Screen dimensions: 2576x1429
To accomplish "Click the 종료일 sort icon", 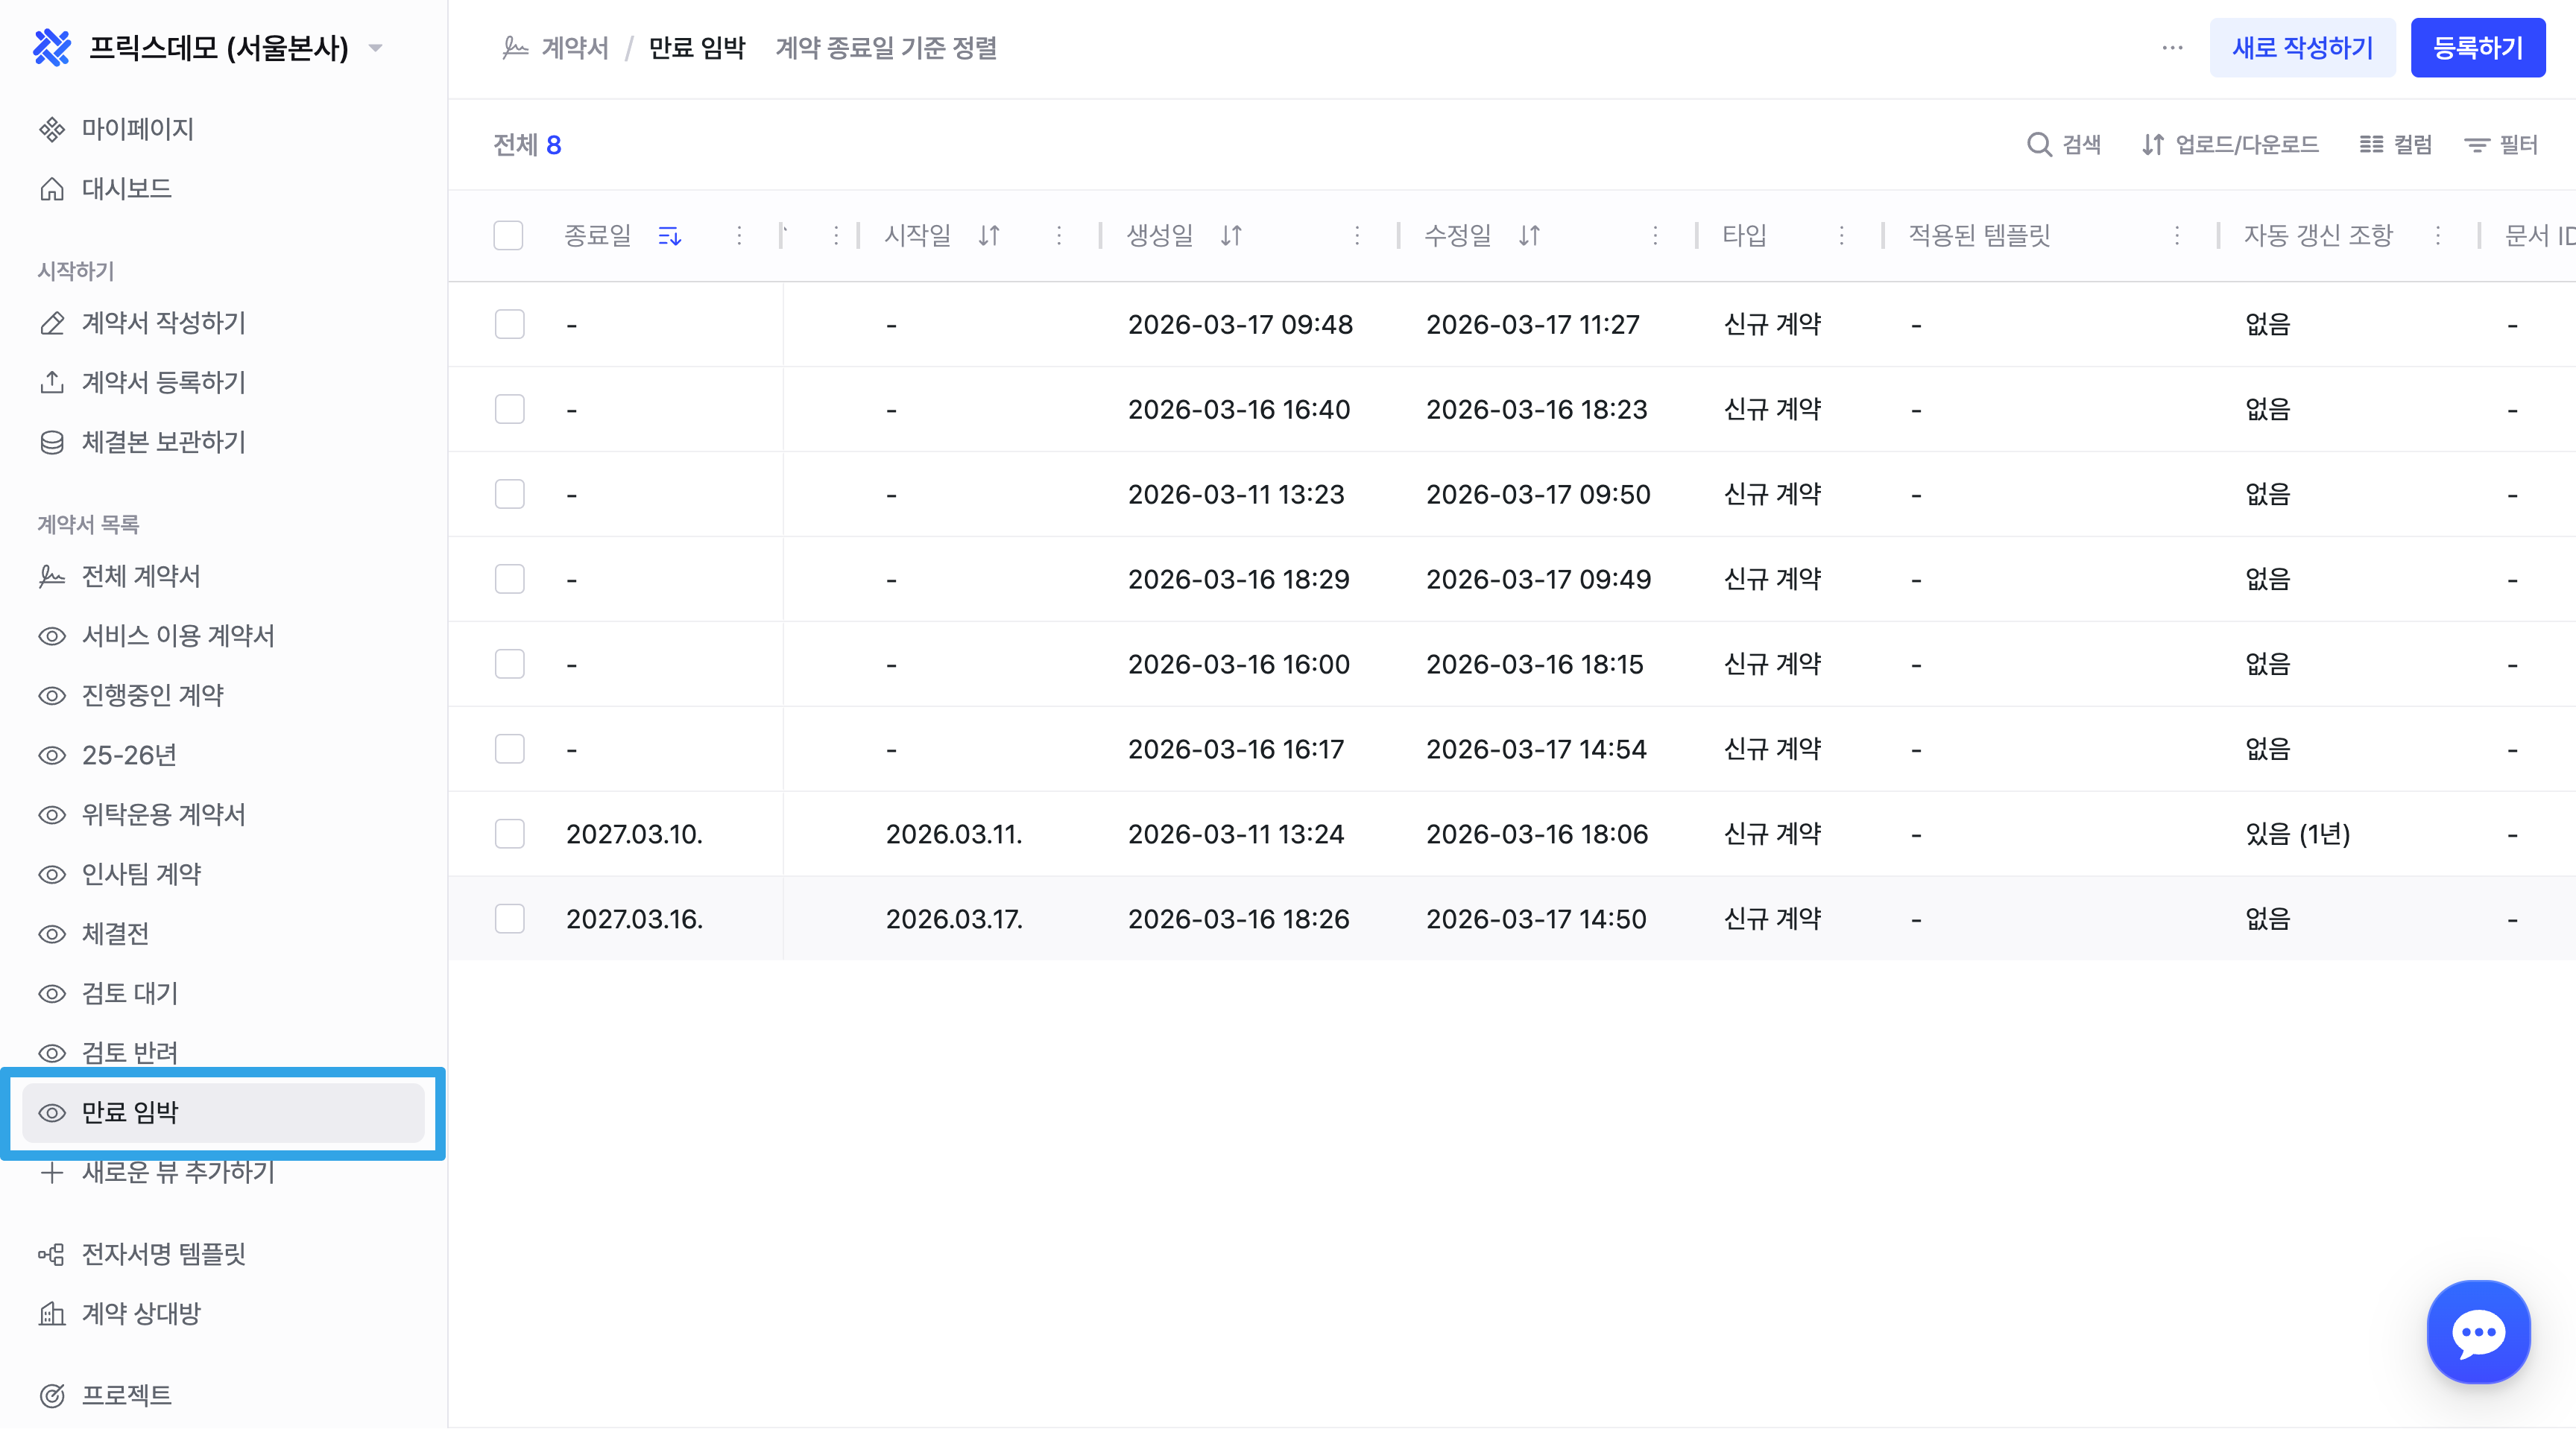I will (x=669, y=236).
